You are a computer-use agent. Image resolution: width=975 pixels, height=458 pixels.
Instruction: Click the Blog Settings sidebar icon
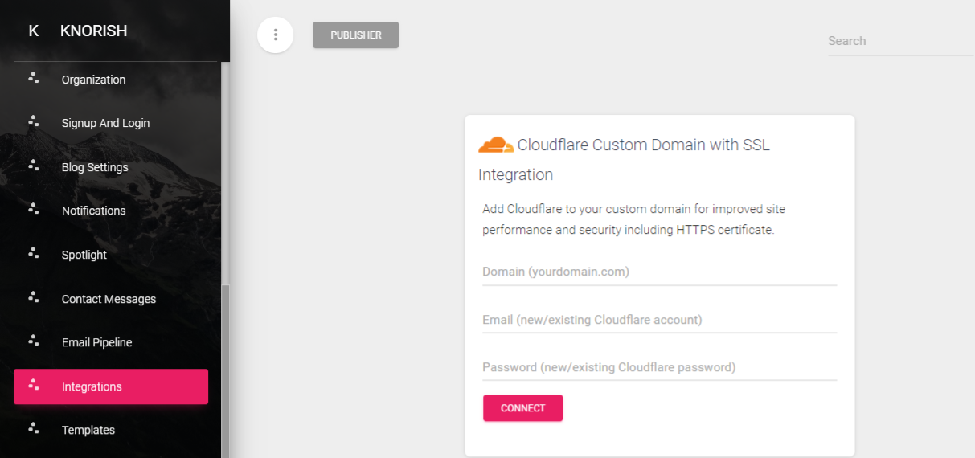coord(34,166)
